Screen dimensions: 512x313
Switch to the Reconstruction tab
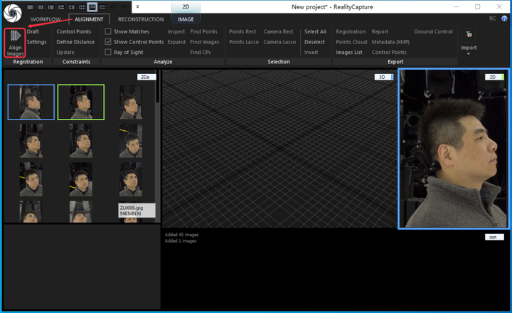[x=141, y=19]
